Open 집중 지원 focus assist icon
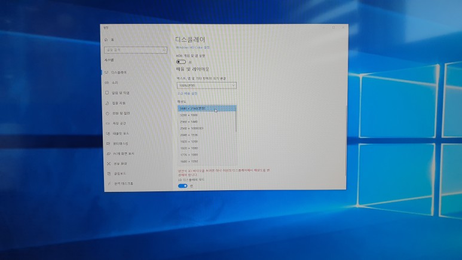The width and height of the screenshot is (462, 260). click(x=106, y=103)
